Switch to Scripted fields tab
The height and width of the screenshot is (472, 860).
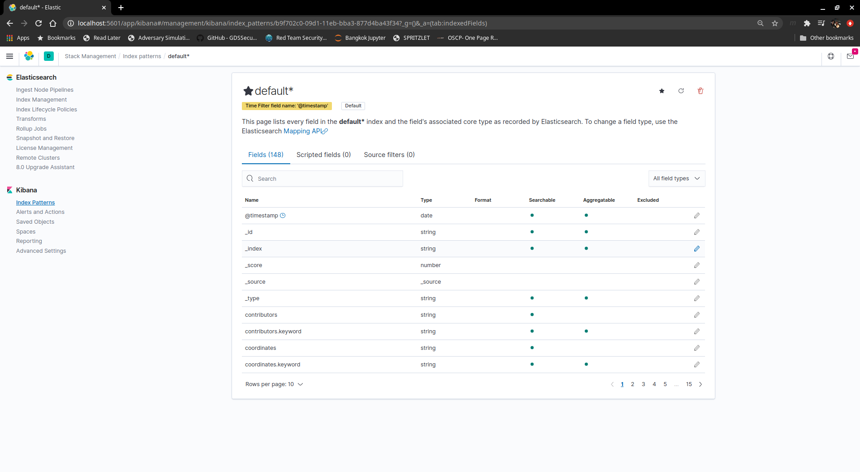[323, 155]
